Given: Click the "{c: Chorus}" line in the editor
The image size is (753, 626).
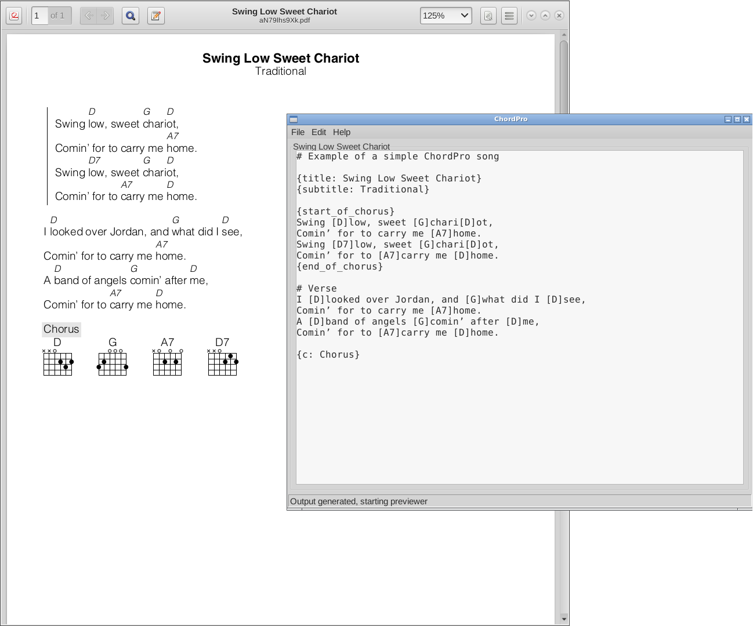Looking at the screenshot, I should pyautogui.click(x=328, y=355).
